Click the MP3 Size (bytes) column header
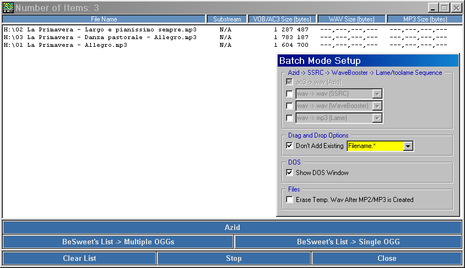The height and width of the screenshot is (268, 465). [x=425, y=19]
